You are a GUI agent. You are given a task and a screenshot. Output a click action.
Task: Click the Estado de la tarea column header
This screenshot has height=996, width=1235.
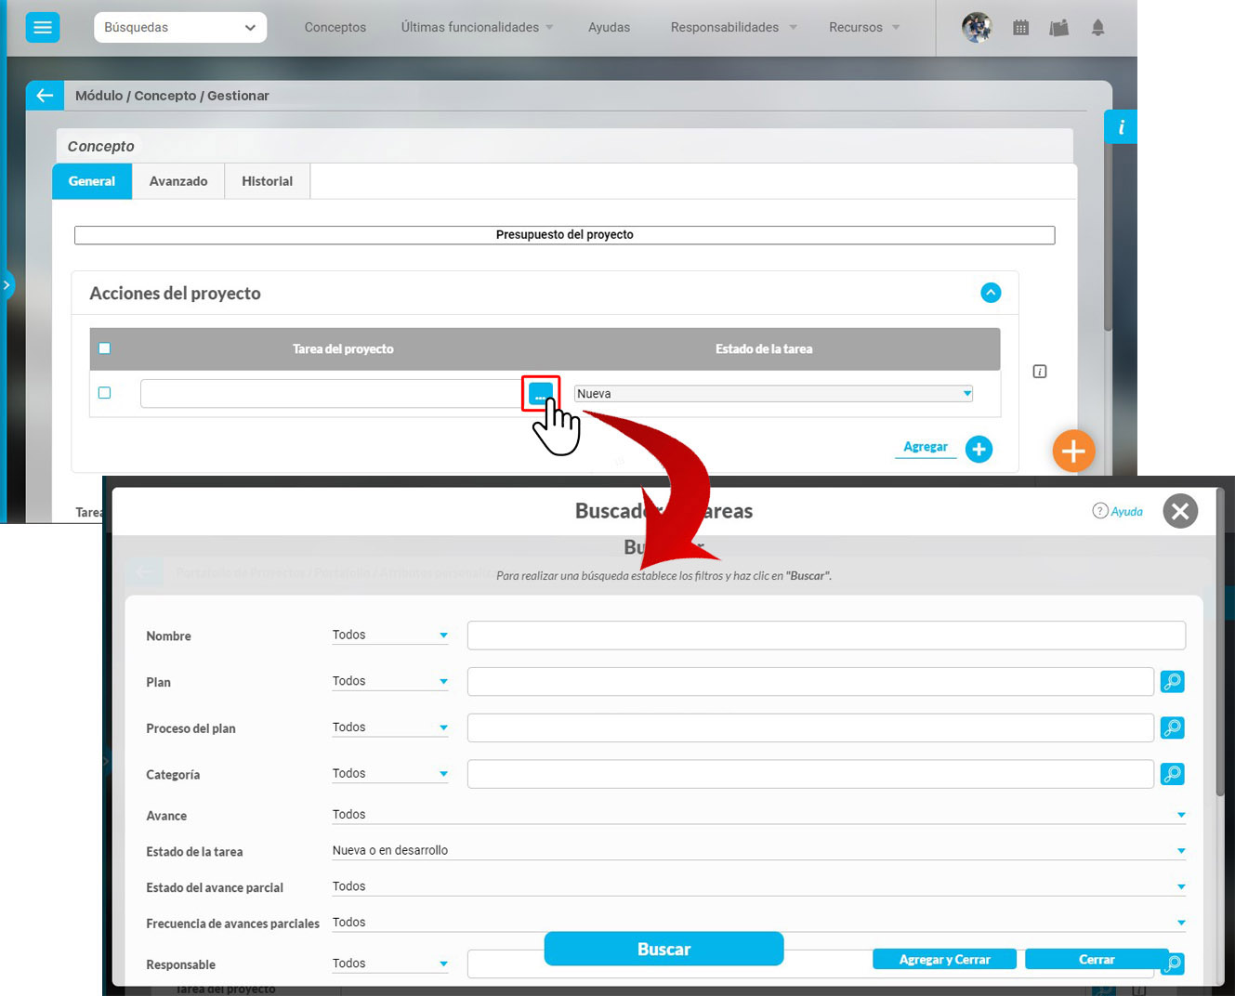click(764, 349)
